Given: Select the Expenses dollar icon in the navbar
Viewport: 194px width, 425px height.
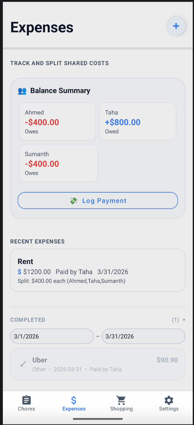Looking at the screenshot, I should pos(74,399).
